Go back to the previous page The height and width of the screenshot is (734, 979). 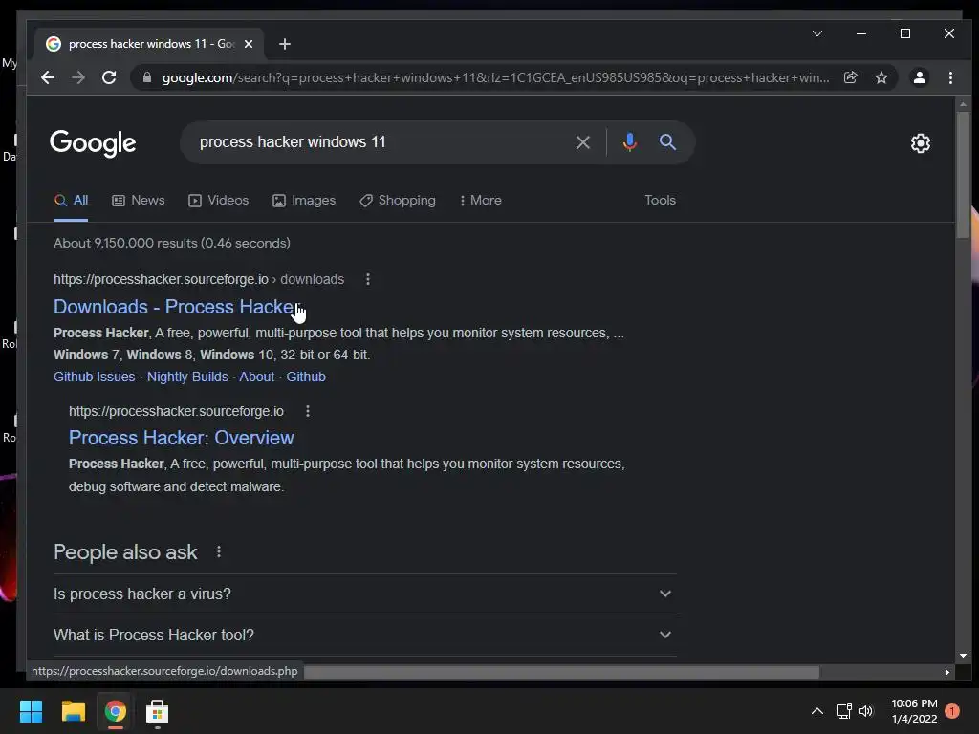(x=48, y=77)
